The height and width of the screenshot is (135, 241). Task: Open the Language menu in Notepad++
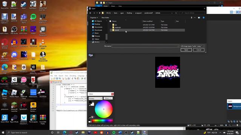tap(81, 76)
